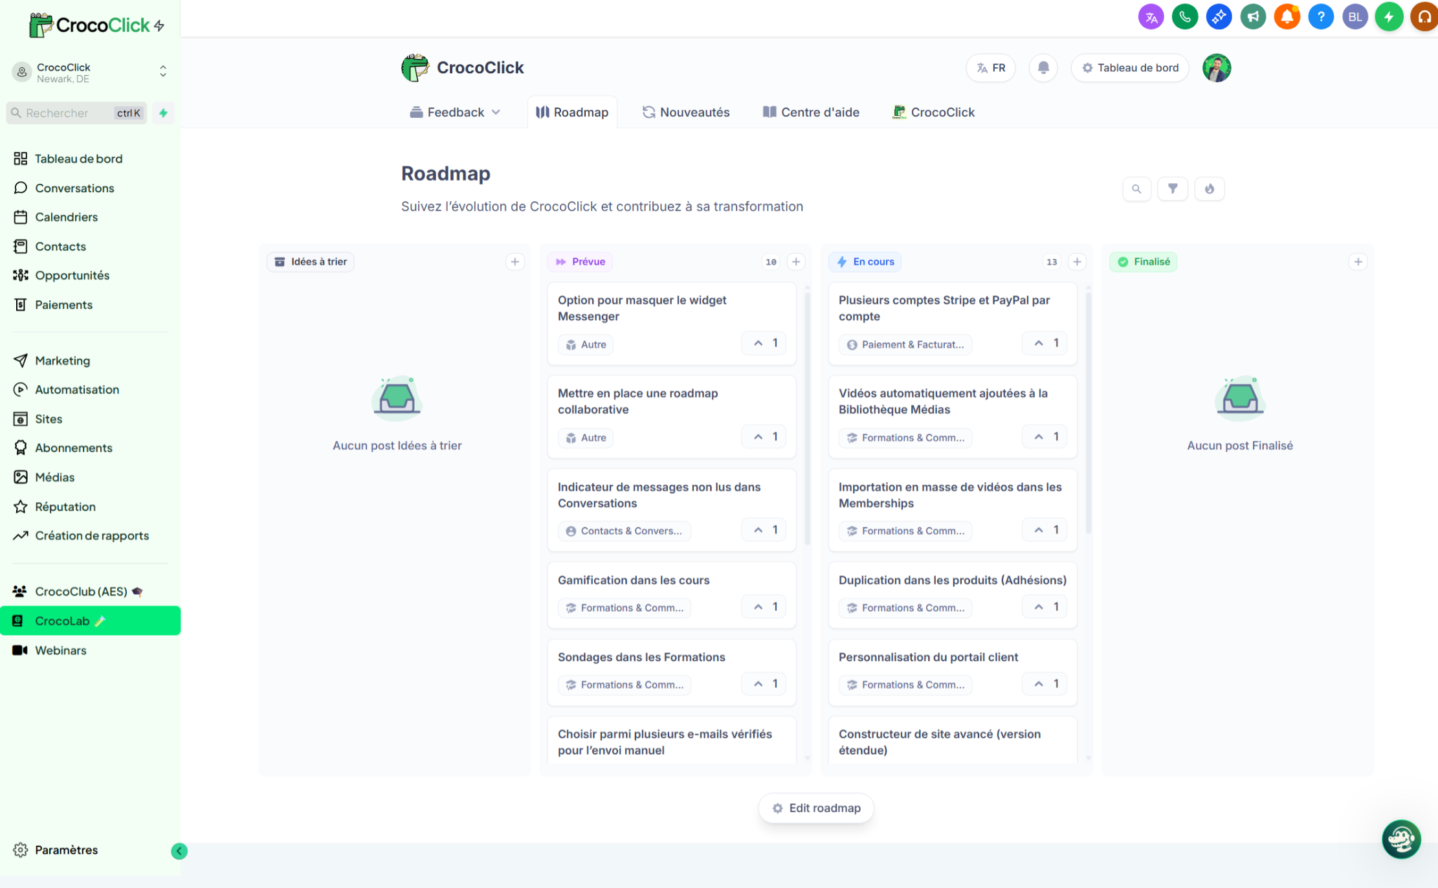This screenshot has height=888, width=1438.
Task: Open Marketing in the sidebar
Action: (x=62, y=361)
